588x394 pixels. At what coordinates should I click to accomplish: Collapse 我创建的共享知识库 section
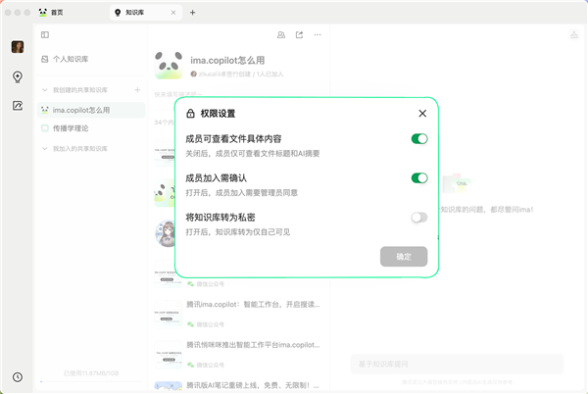click(x=45, y=90)
